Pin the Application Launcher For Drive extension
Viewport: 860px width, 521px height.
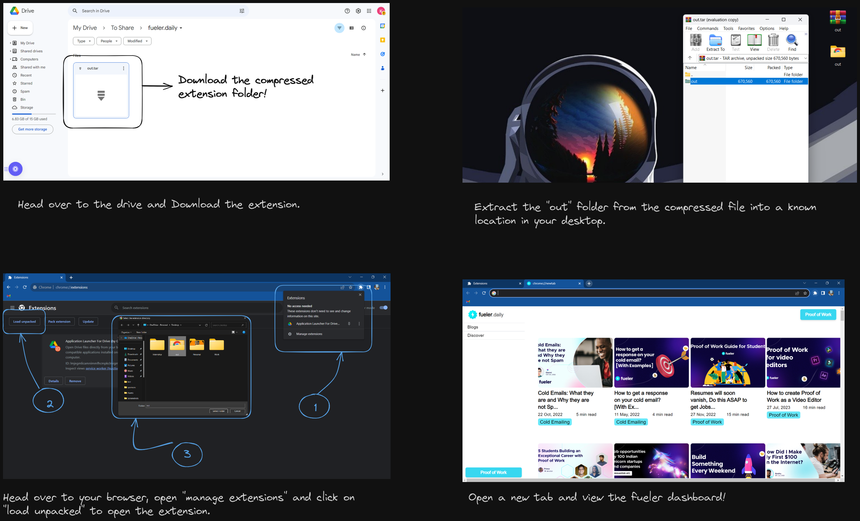click(x=349, y=324)
